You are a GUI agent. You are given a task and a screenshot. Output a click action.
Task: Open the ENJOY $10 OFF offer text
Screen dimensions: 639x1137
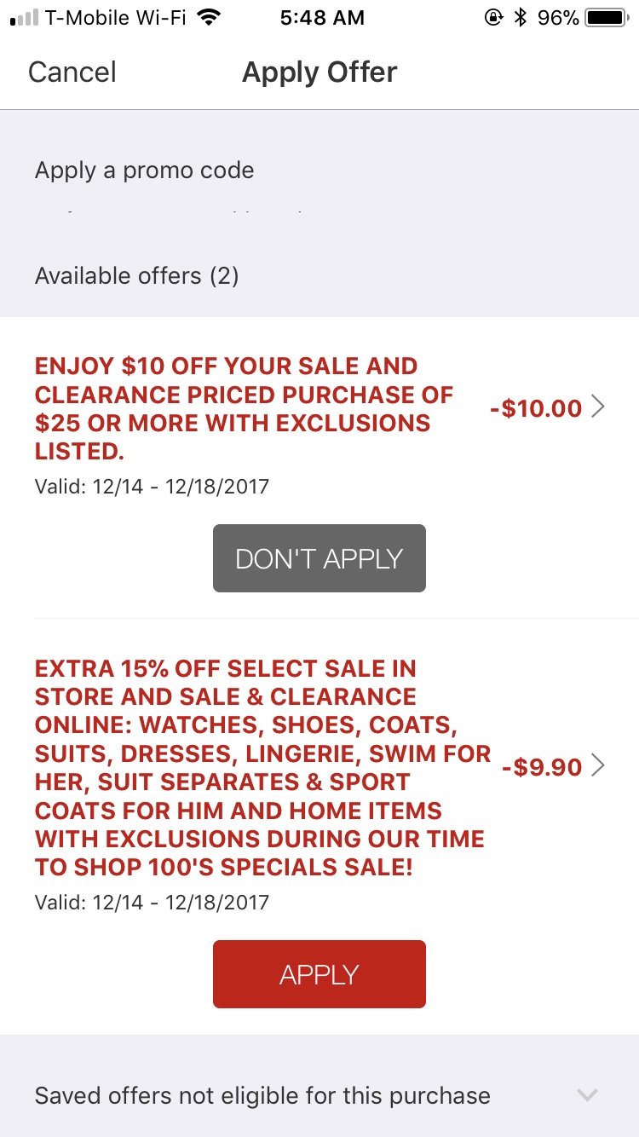244,408
